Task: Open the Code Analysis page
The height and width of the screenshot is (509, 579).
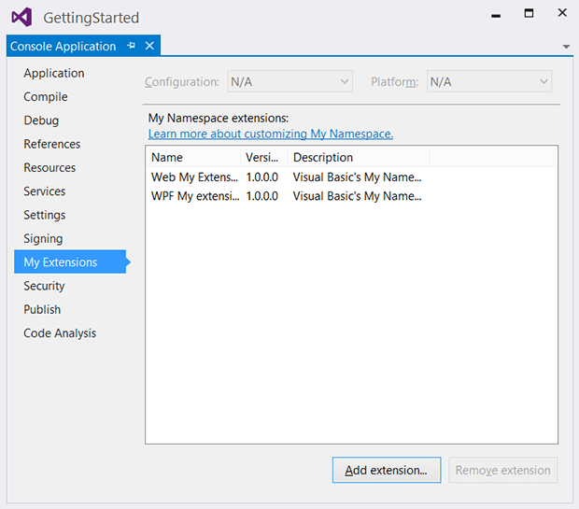Action: [60, 333]
